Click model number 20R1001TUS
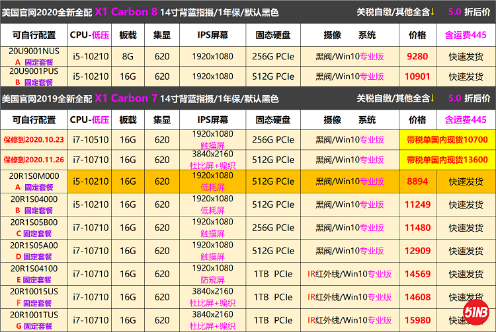Viewport: 496px width, 332px height. (34, 315)
